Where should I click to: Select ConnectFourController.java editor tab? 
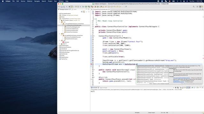(100, 9)
